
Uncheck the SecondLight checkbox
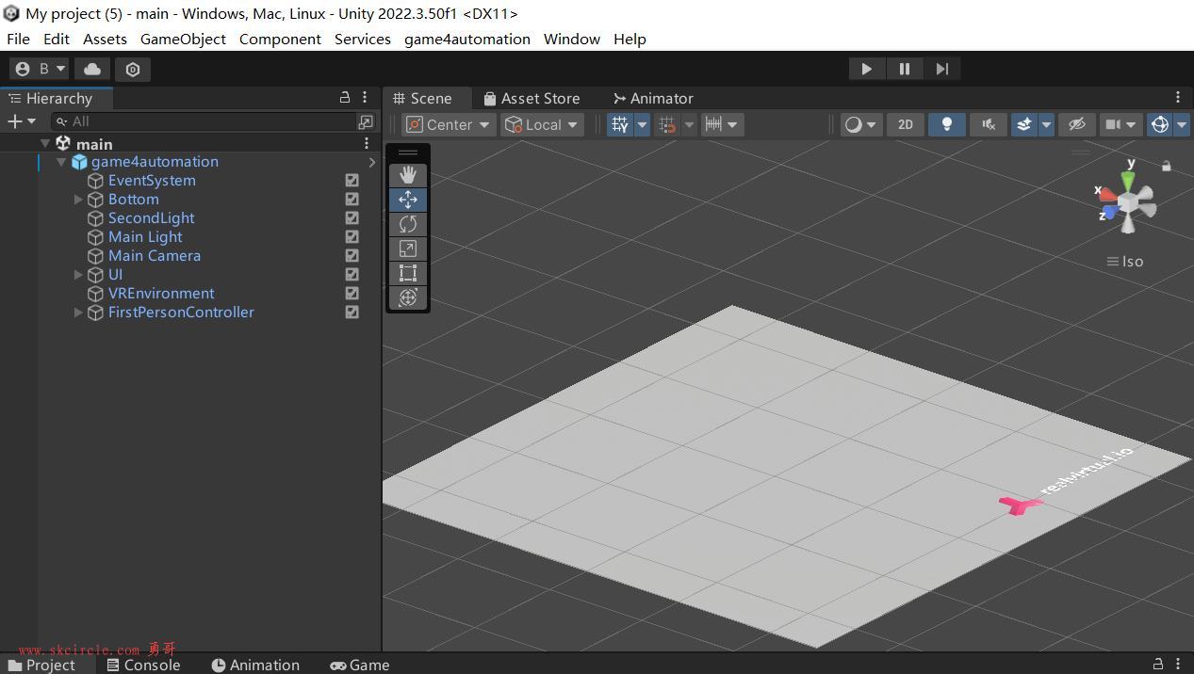coord(352,217)
